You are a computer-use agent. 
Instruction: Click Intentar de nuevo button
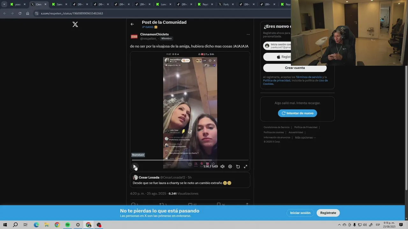tap(297, 113)
